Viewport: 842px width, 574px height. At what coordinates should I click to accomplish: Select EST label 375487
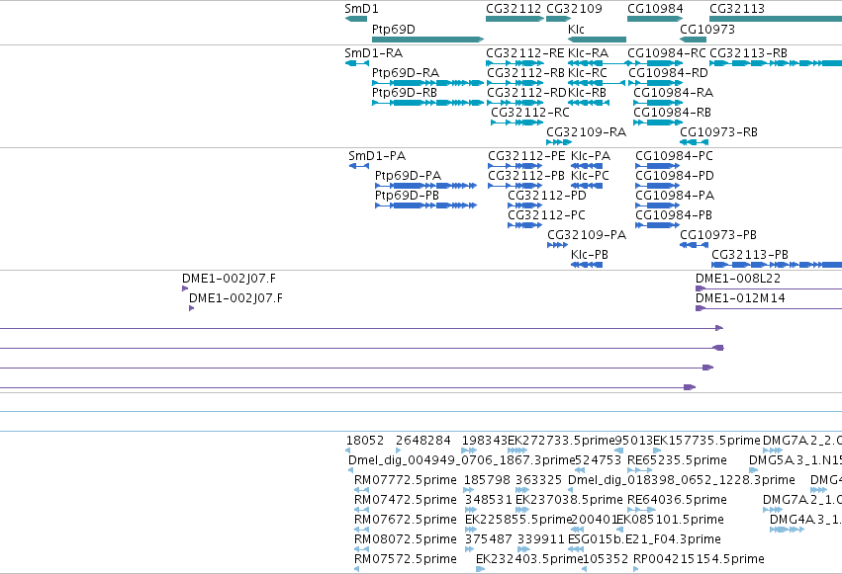(488, 539)
